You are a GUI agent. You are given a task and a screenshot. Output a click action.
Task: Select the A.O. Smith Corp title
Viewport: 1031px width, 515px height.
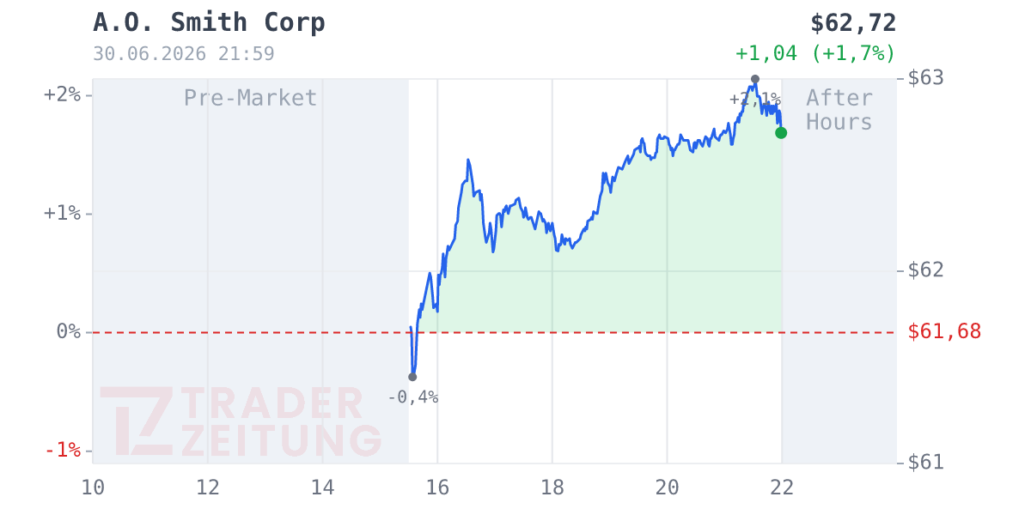tap(209, 23)
